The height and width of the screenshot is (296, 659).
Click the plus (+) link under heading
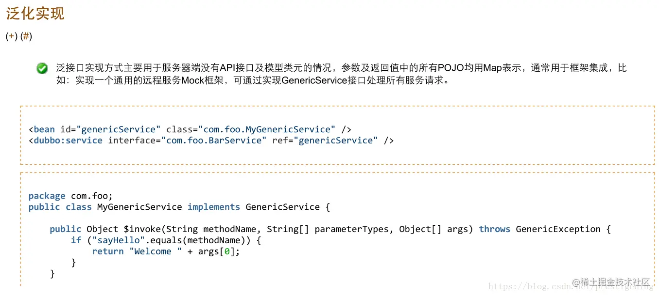coord(11,36)
